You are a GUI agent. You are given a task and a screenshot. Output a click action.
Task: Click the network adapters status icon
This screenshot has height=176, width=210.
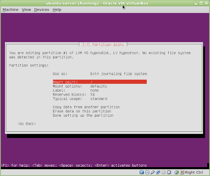pyautogui.click(x=158, y=172)
